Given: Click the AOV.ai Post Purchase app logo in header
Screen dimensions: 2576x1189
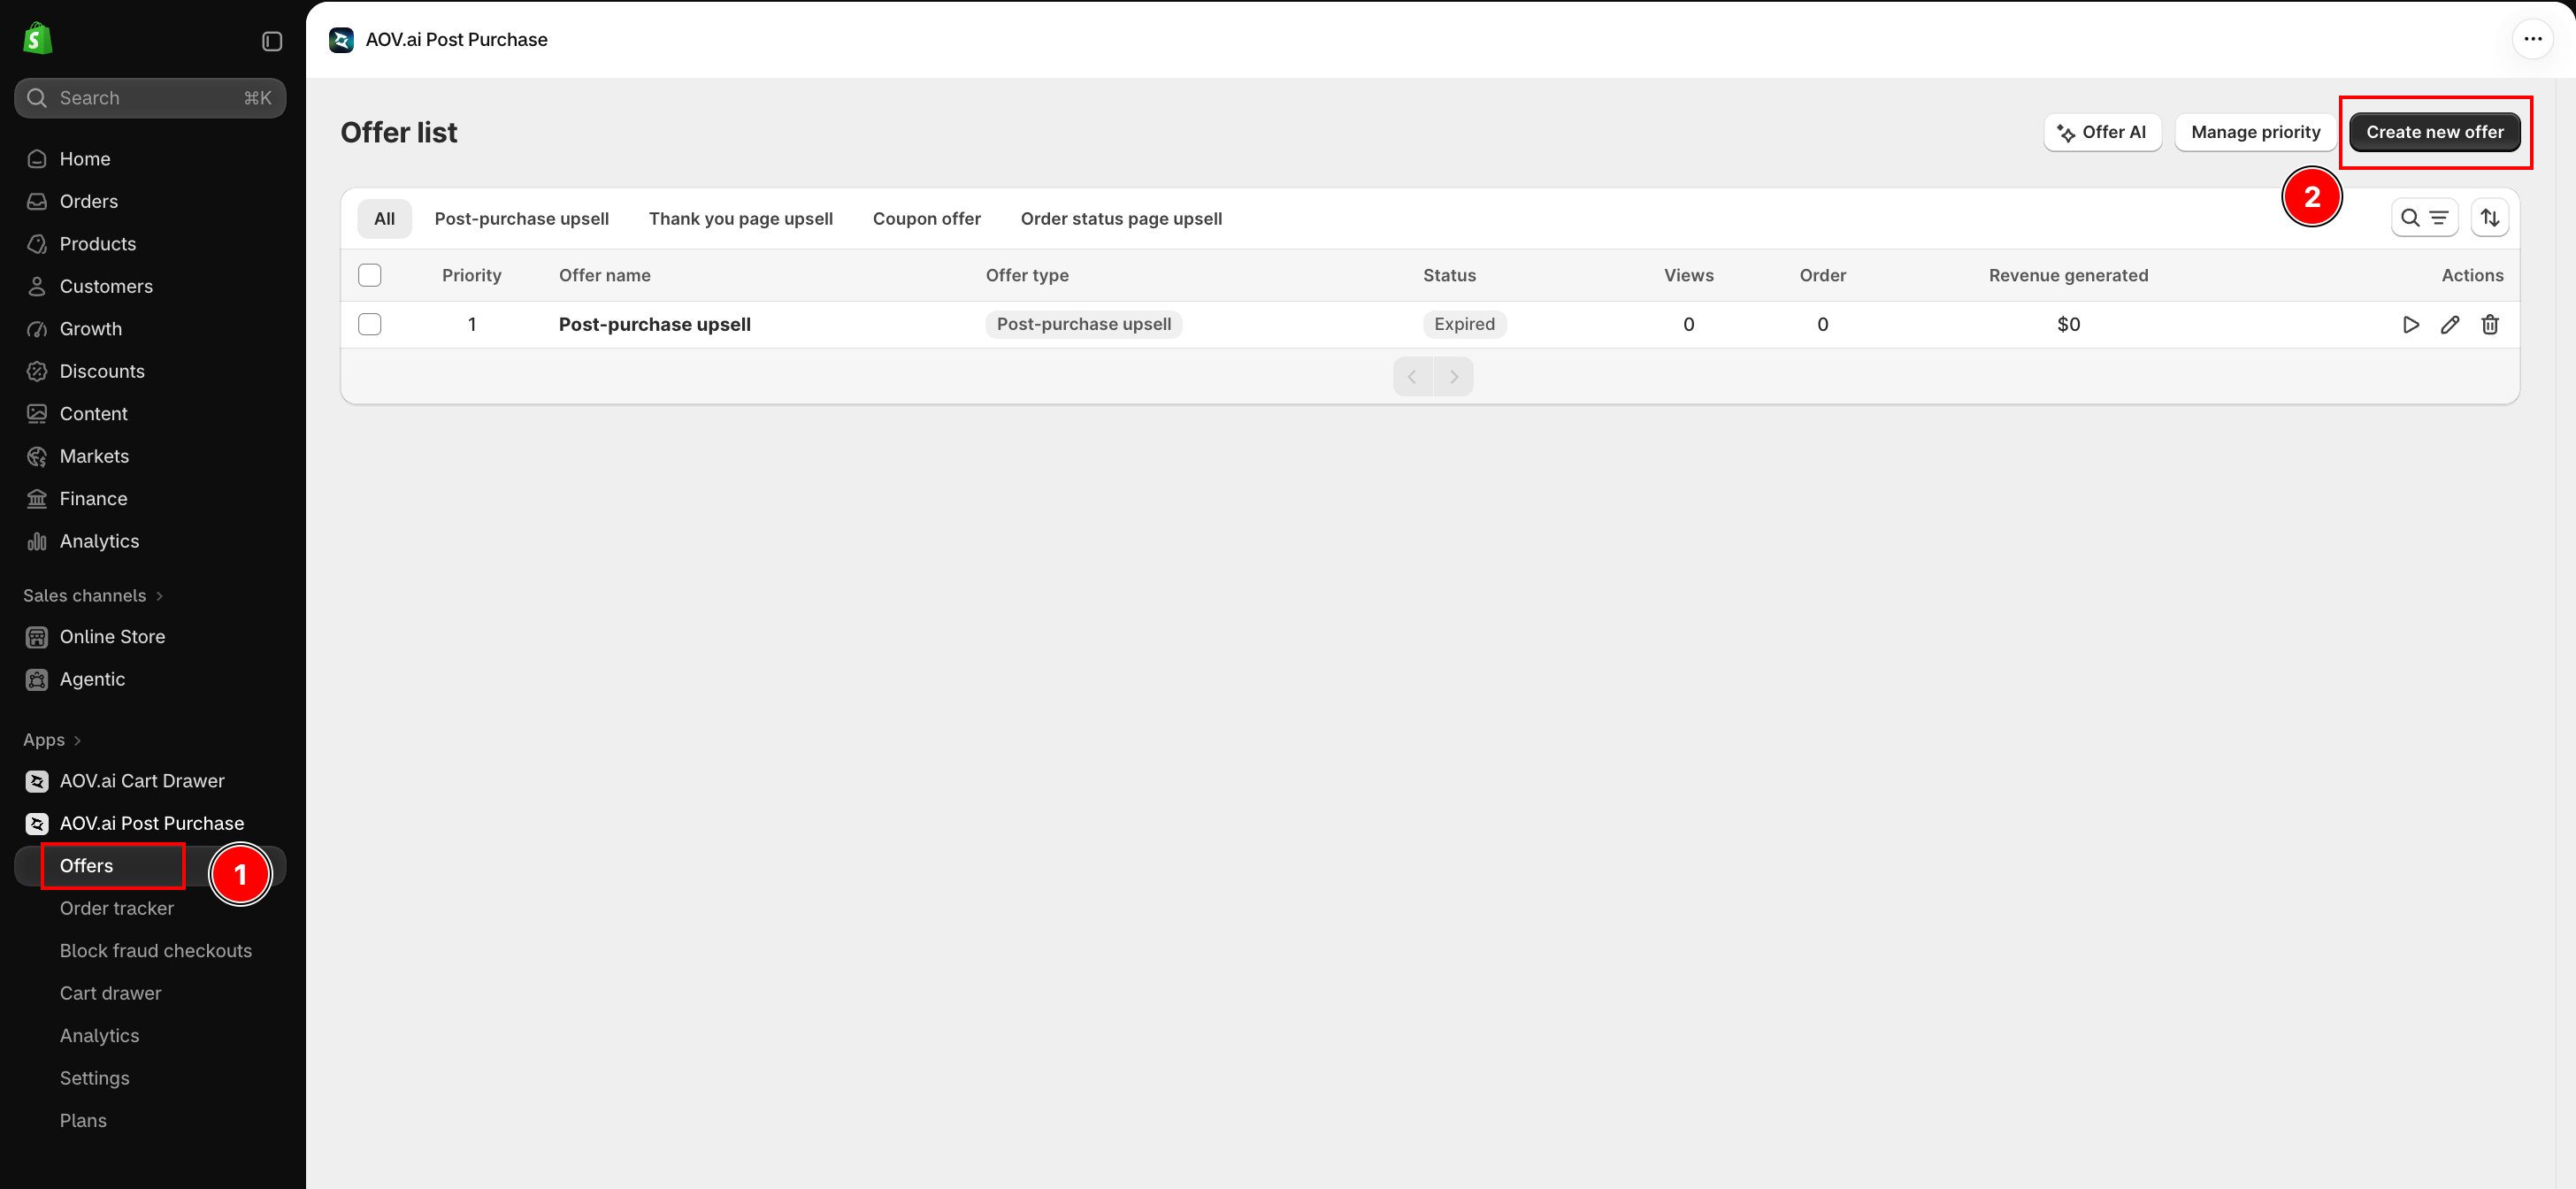Looking at the screenshot, I should click(341, 40).
